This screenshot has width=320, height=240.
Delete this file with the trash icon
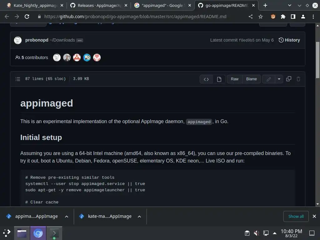click(x=298, y=79)
